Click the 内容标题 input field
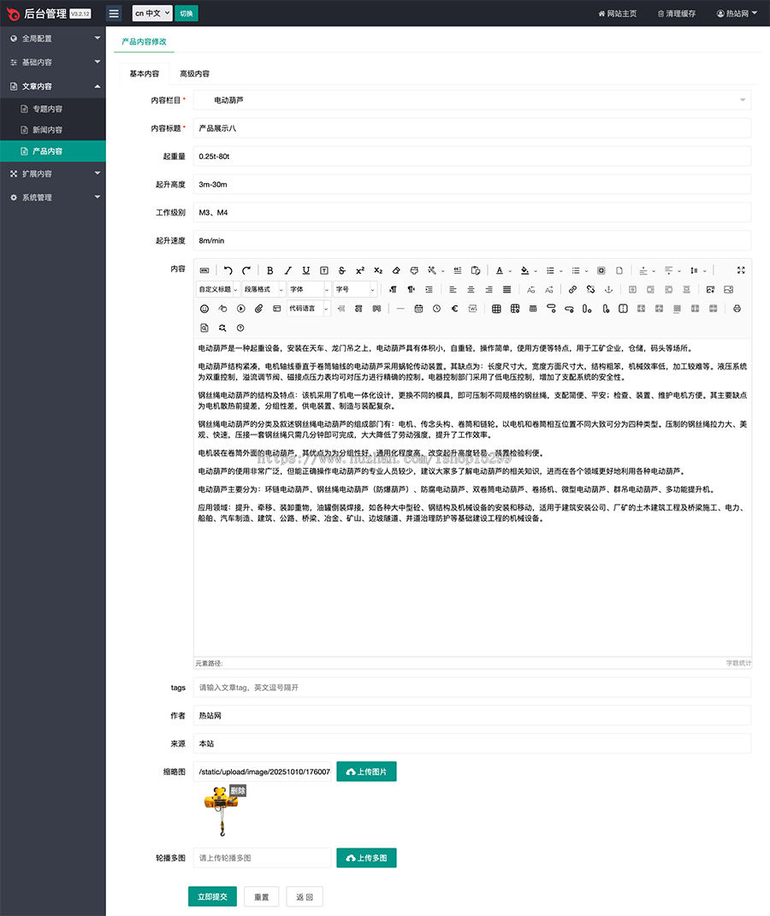 [x=472, y=128]
